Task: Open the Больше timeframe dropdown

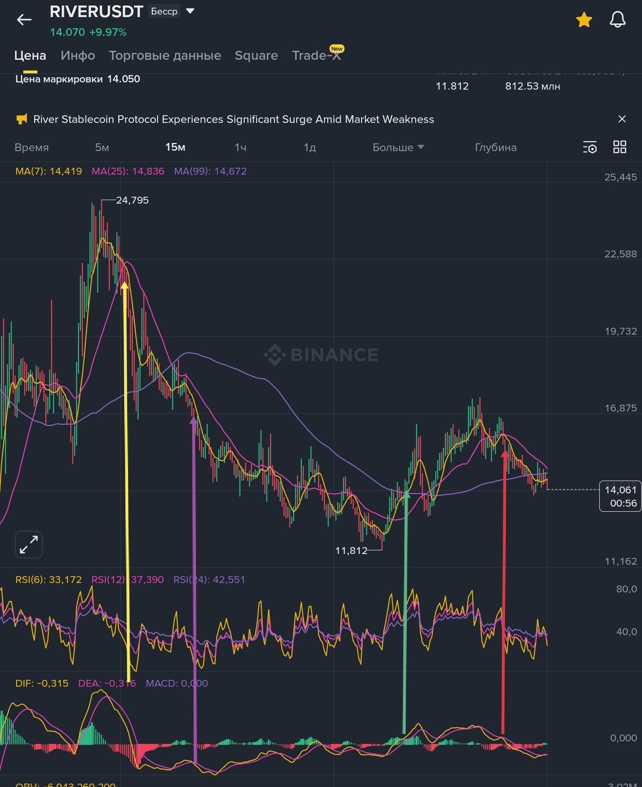Action: (x=398, y=147)
